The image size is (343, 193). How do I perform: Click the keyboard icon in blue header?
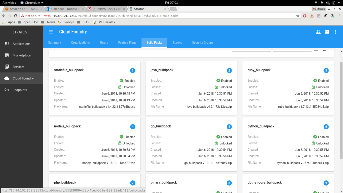(x=327, y=32)
